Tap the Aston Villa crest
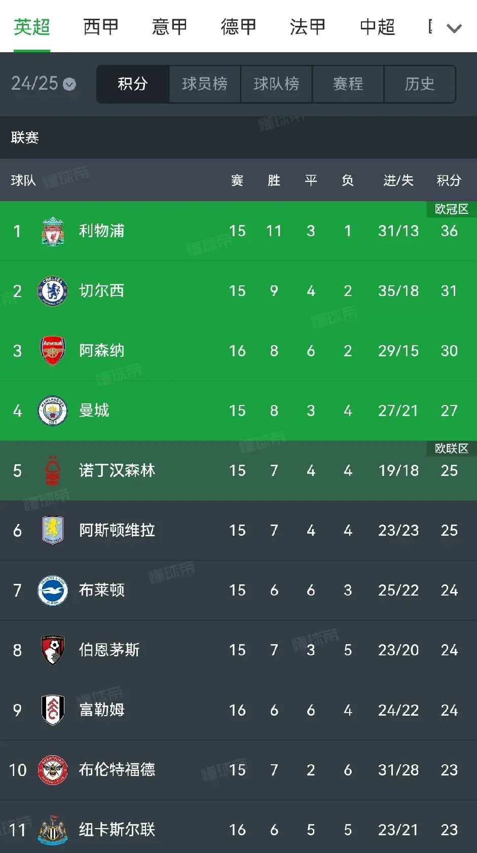The image size is (477, 853). tap(53, 530)
